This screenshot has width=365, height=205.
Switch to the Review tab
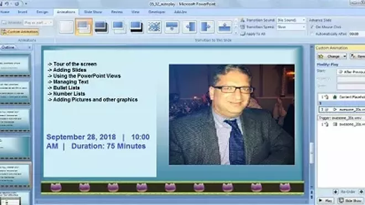(x=117, y=12)
